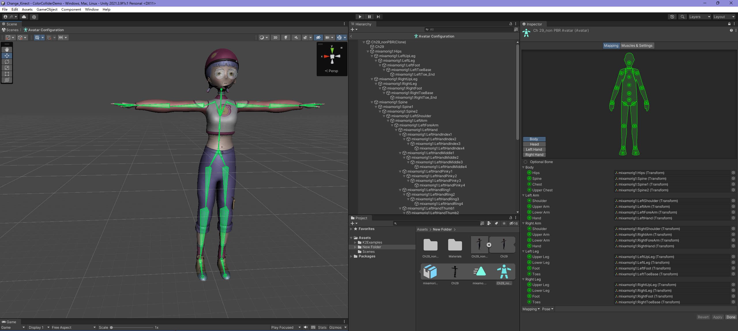Collapse the Left Arm bone section
This screenshot has height=331, width=738.
point(523,195)
